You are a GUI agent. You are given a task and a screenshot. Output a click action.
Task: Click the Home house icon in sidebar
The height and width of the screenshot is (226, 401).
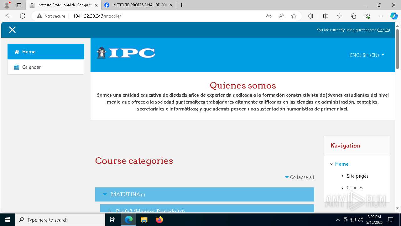coord(17,52)
